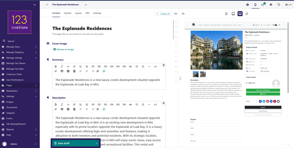Apply strikethrough in Description editor toolbar

[x=87, y=104]
